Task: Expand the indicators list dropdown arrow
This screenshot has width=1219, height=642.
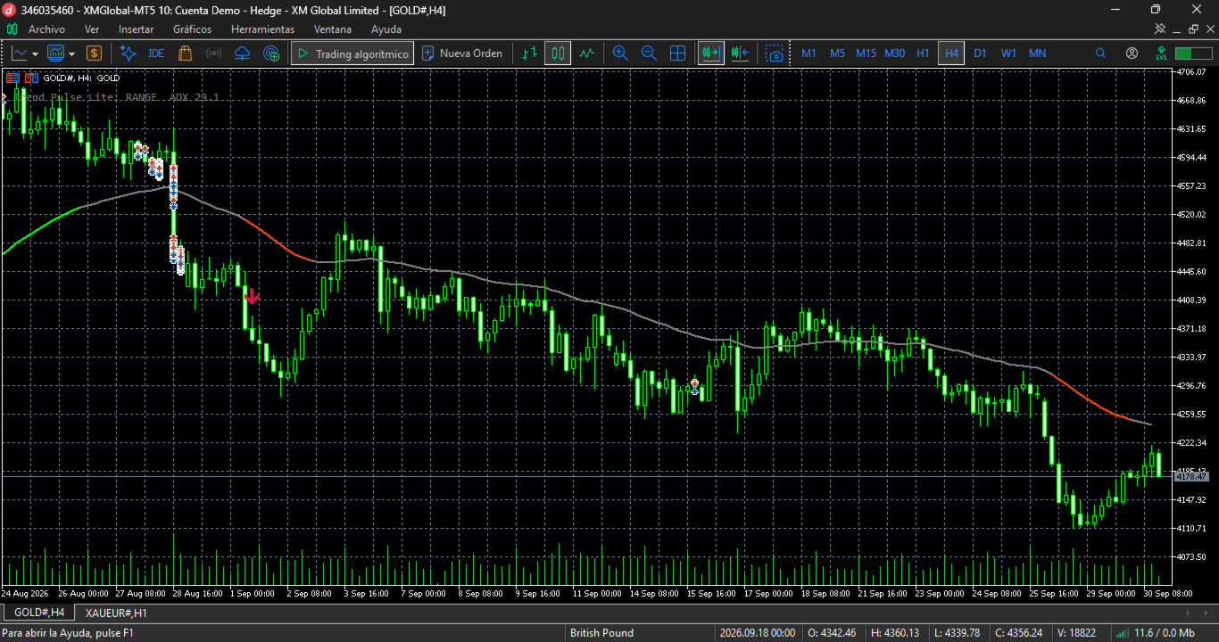Action: coord(70,53)
